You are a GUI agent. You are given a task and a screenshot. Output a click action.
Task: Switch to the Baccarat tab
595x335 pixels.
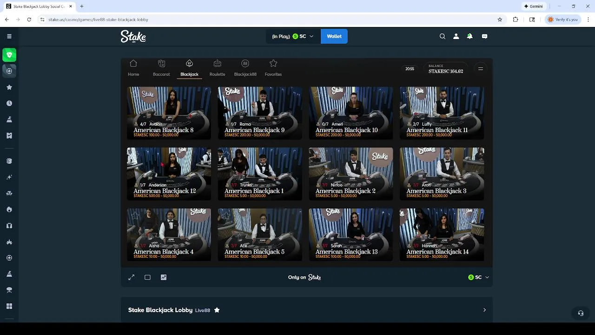click(161, 68)
